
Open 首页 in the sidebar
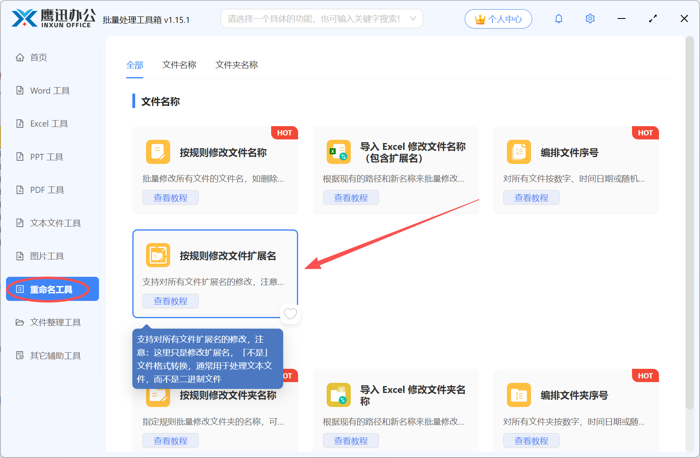(x=52, y=57)
